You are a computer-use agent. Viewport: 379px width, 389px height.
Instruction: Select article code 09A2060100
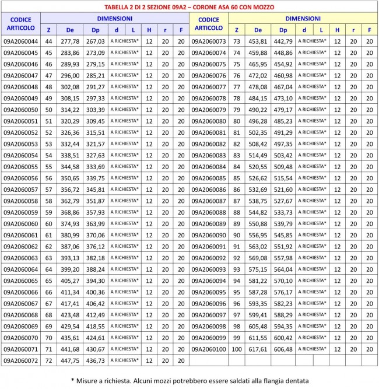coord(209,349)
